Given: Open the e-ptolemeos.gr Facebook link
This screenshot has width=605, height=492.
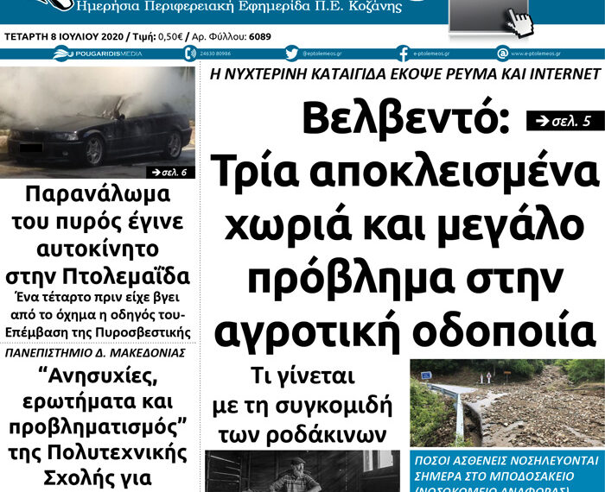Looking at the screenshot, I should click(431, 54).
